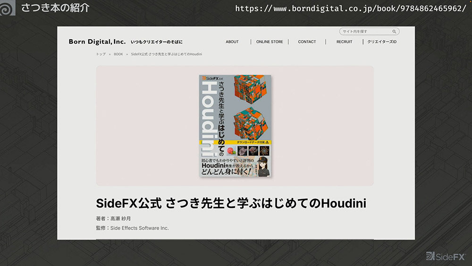472x266 pixels.
Task: Click the slide URL borndigital.co.jp text
Action: [350, 9]
